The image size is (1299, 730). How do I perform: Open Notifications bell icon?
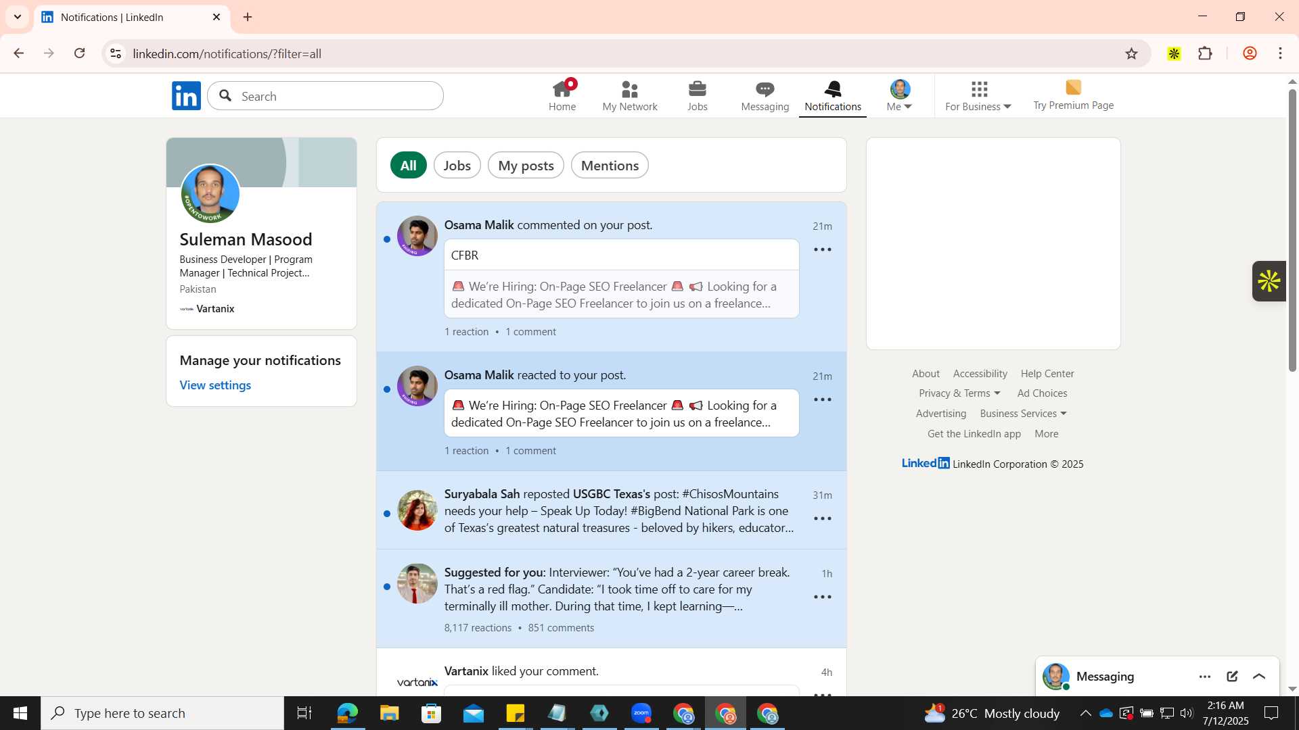(833, 96)
